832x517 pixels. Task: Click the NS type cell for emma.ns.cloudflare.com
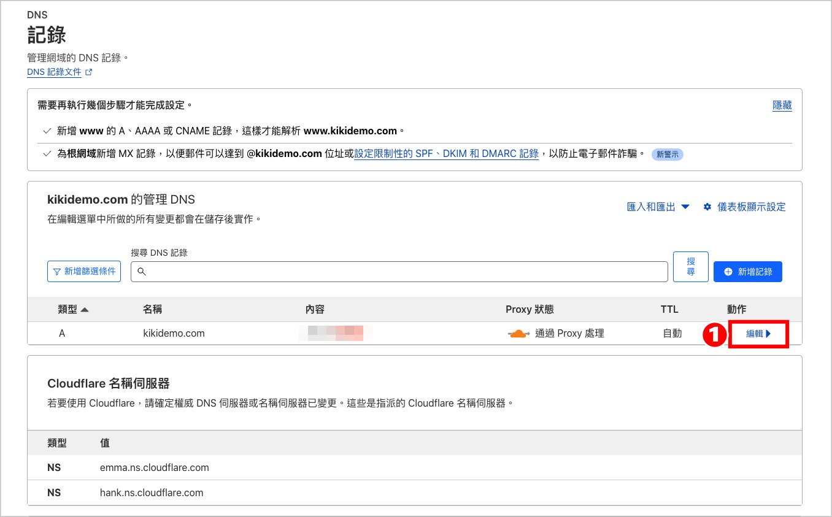click(54, 467)
